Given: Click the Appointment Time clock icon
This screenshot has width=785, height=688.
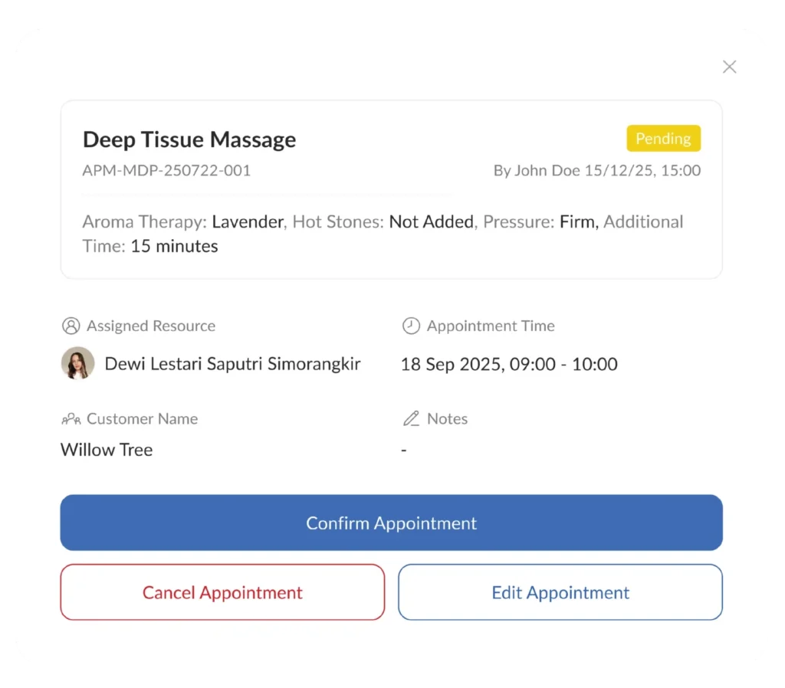Looking at the screenshot, I should coord(411,326).
